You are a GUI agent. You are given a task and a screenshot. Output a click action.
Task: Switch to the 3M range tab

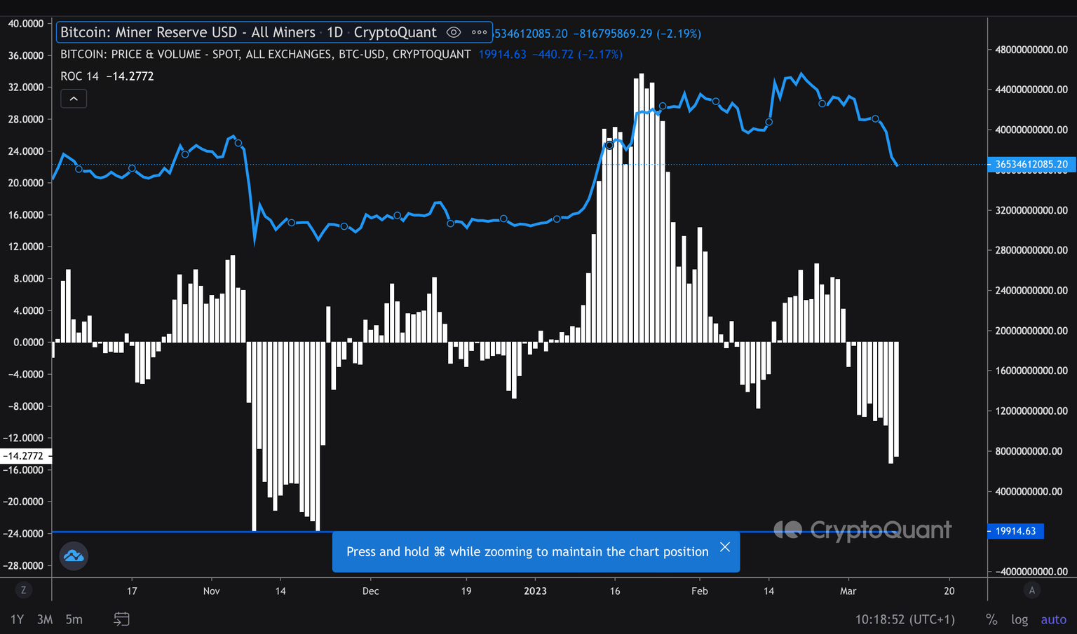coord(45,619)
